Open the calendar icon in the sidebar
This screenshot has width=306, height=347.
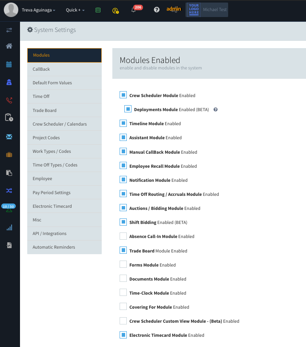point(9,64)
